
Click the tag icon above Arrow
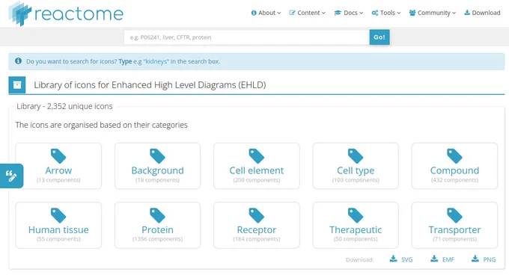coord(58,155)
